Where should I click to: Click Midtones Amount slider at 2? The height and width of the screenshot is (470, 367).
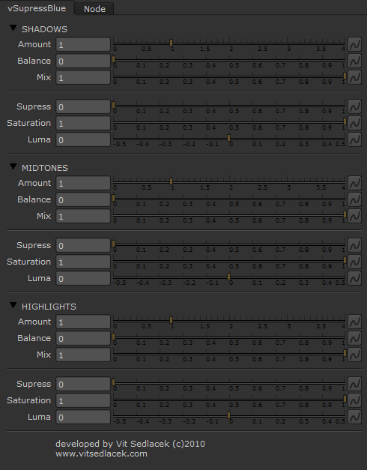(x=229, y=181)
